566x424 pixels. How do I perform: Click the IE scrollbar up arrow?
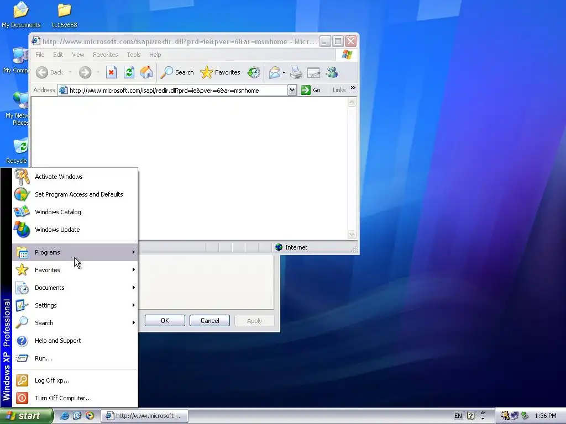tap(352, 103)
